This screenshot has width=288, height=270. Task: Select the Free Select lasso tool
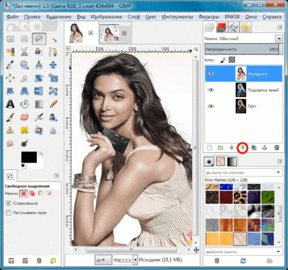coord(39,39)
